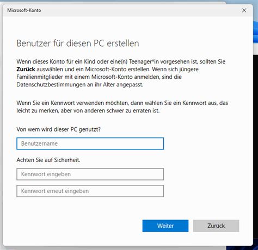The height and width of the screenshot is (250, 258).
Task: Focus the 'Kennwort eingeben' password field
Action: coord(90,174)
